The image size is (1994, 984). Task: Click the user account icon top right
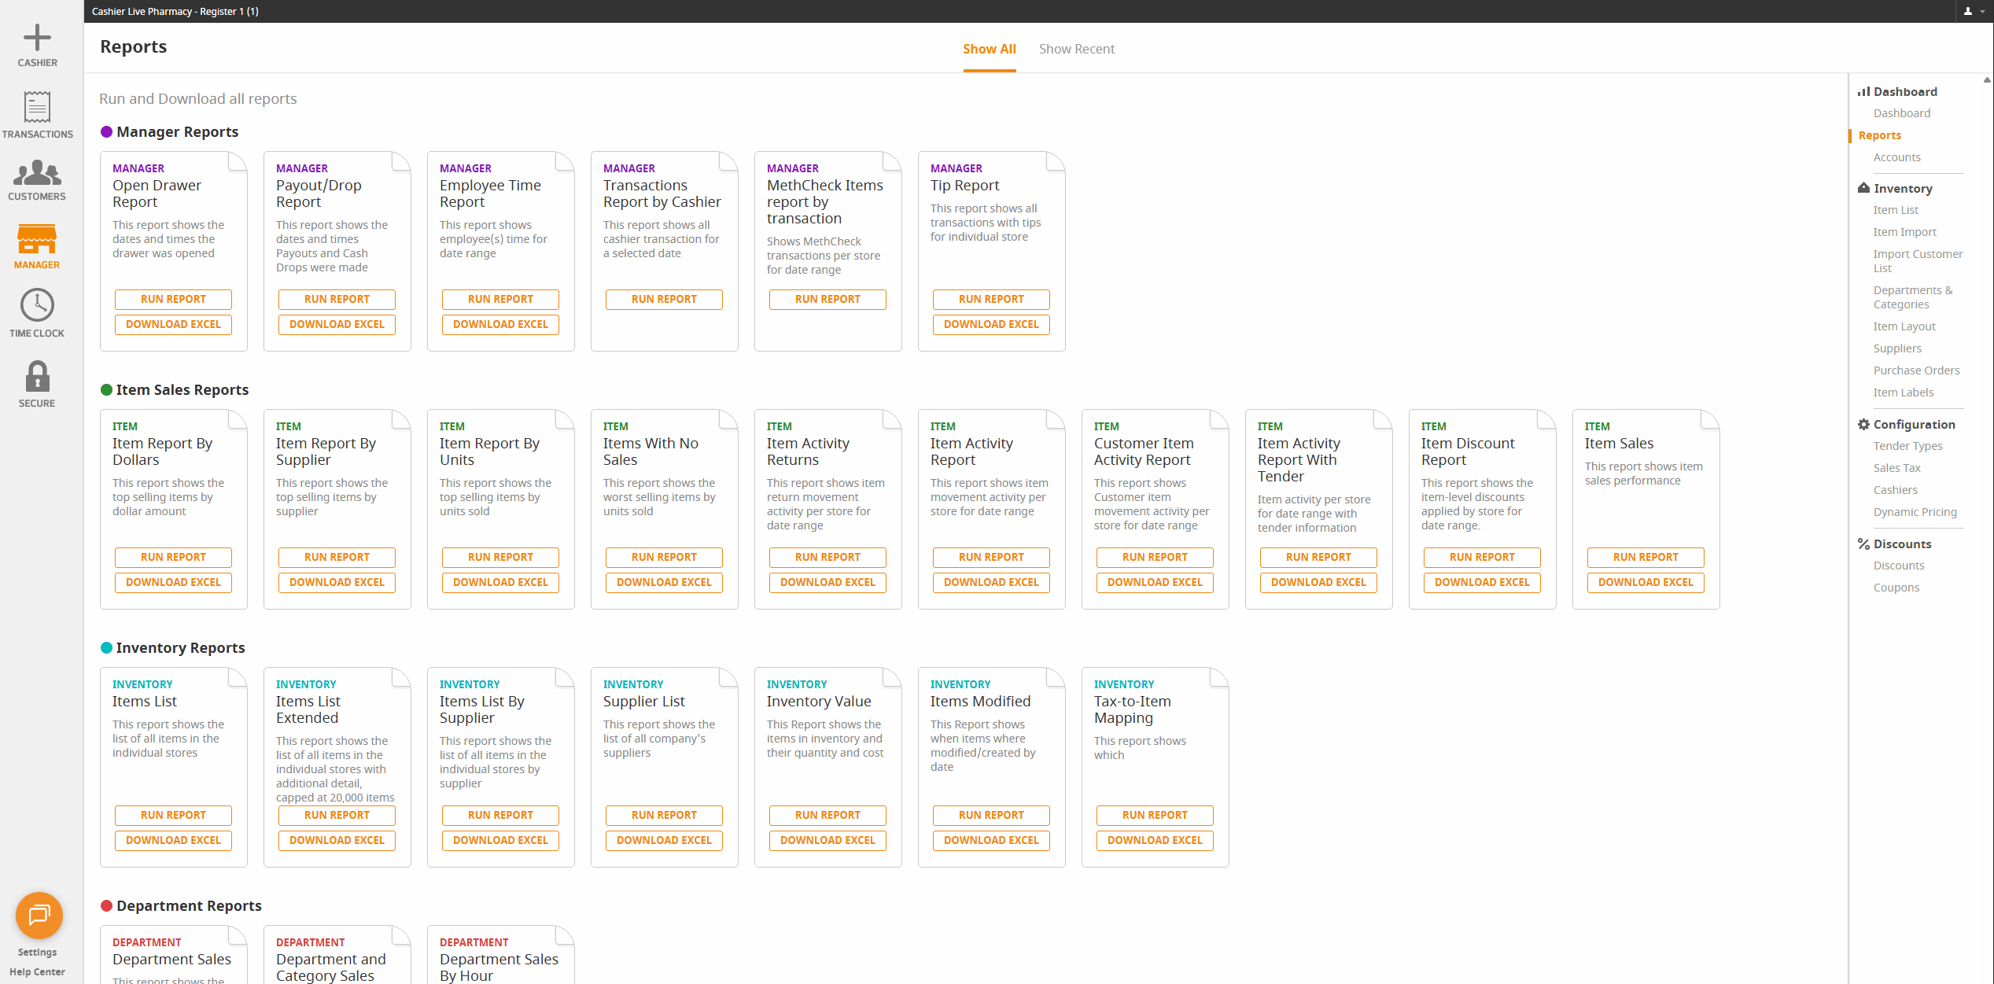click(1968, 11)
